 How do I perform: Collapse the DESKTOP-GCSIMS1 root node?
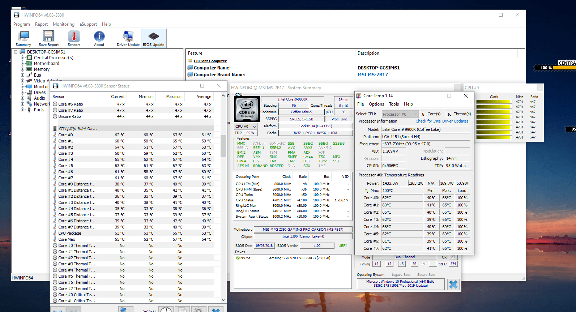(16, 52)
